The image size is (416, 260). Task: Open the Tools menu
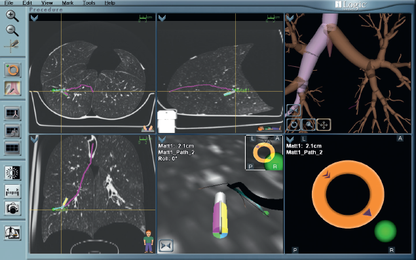(x=88, y=3)
